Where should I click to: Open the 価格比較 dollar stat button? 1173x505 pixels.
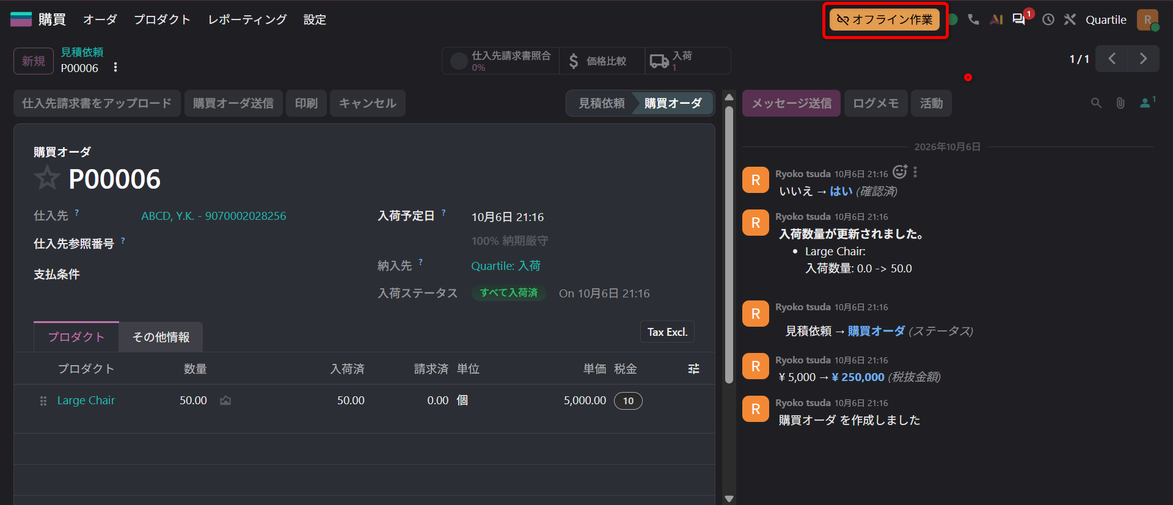[602, 61]
